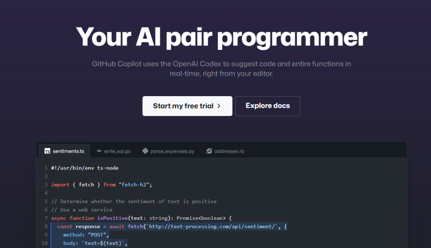This screenshot has height=248, width=431.
Task: Switch to the write_sql.go tab
Action: (117, 151)
